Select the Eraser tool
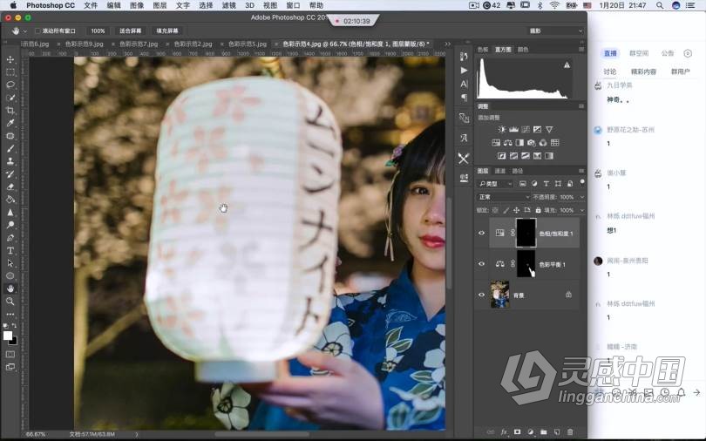The image size is (706, 441). pyautogui.click(x=10, y=187)
